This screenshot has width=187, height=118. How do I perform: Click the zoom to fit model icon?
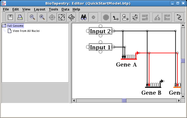(x=62, y=17)
